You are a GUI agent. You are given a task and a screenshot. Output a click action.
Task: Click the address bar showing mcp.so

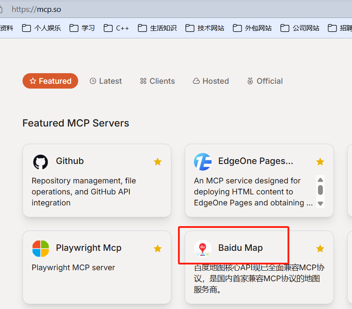coord(132,9)
